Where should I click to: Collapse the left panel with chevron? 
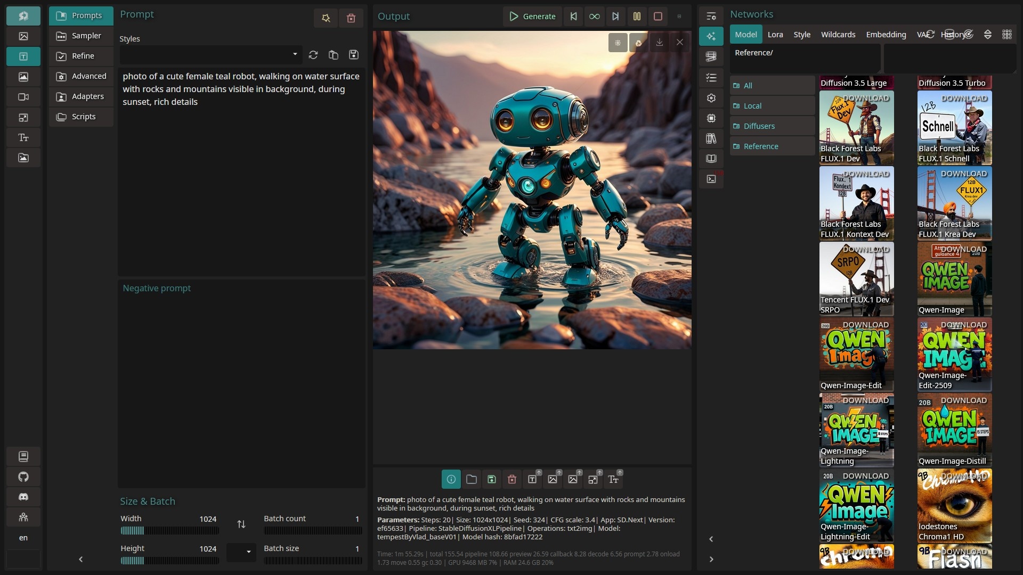pyautogui.click(x=81, y=559)
